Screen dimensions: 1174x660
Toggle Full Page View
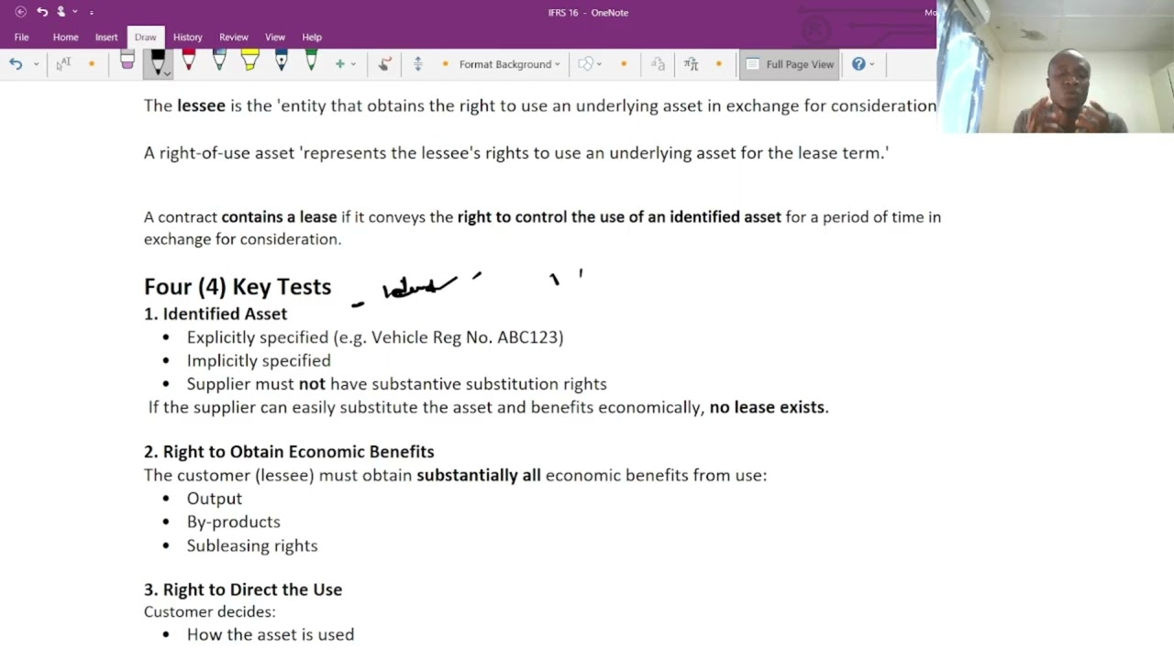coord(789,64)
